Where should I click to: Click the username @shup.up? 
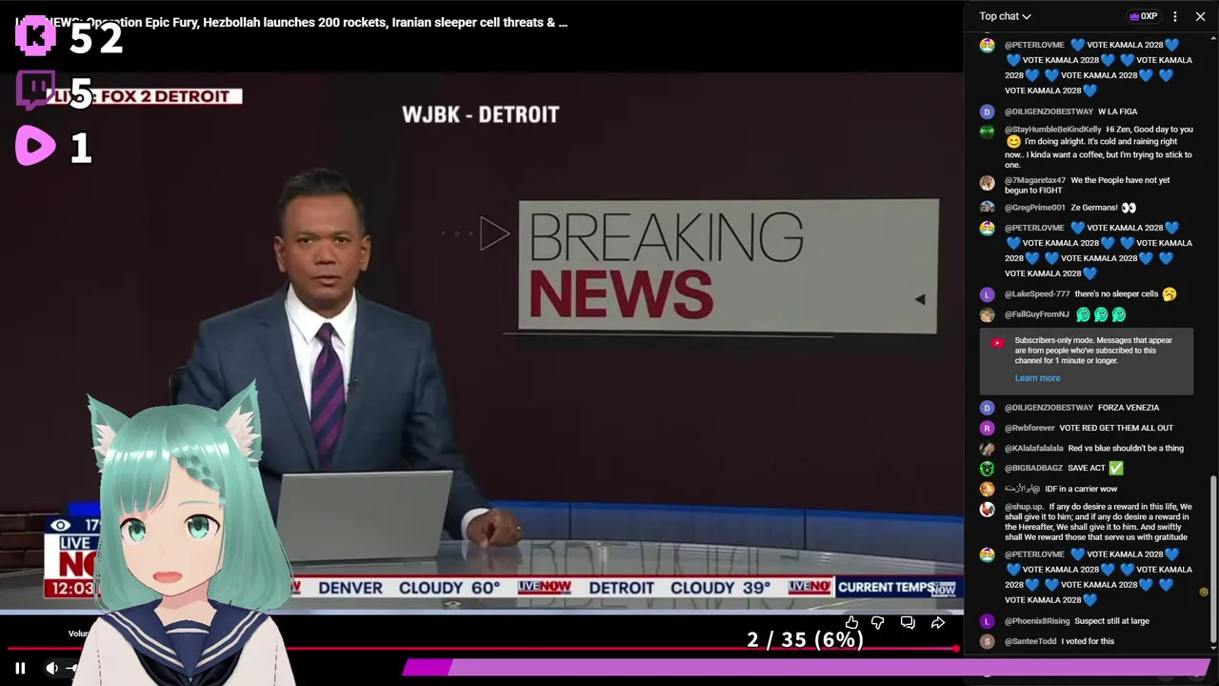[1024, 507]
